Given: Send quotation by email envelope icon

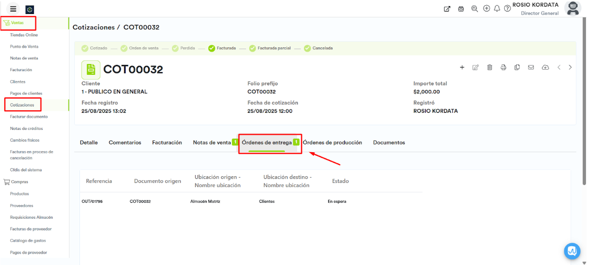Looking at the screenshot, I should coord(531,68).
